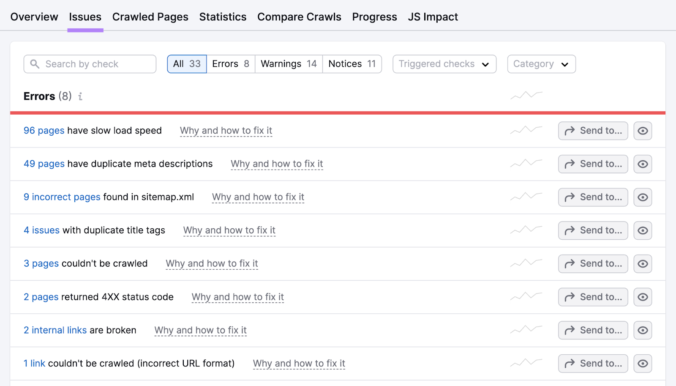676x386 pixels.
Task: Click the search magnifier icon
Action: [35, 64]
